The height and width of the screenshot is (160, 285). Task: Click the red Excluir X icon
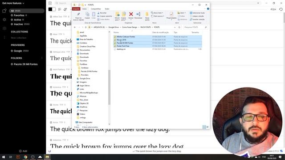coord(131,14)
